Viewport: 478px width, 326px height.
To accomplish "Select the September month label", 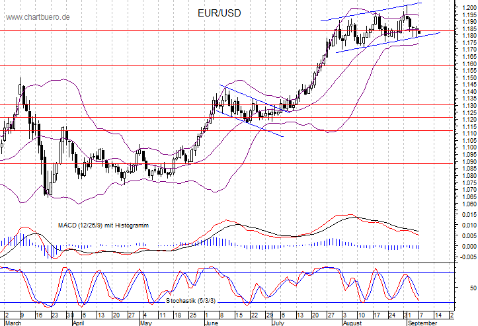I will tap(422, 323).
